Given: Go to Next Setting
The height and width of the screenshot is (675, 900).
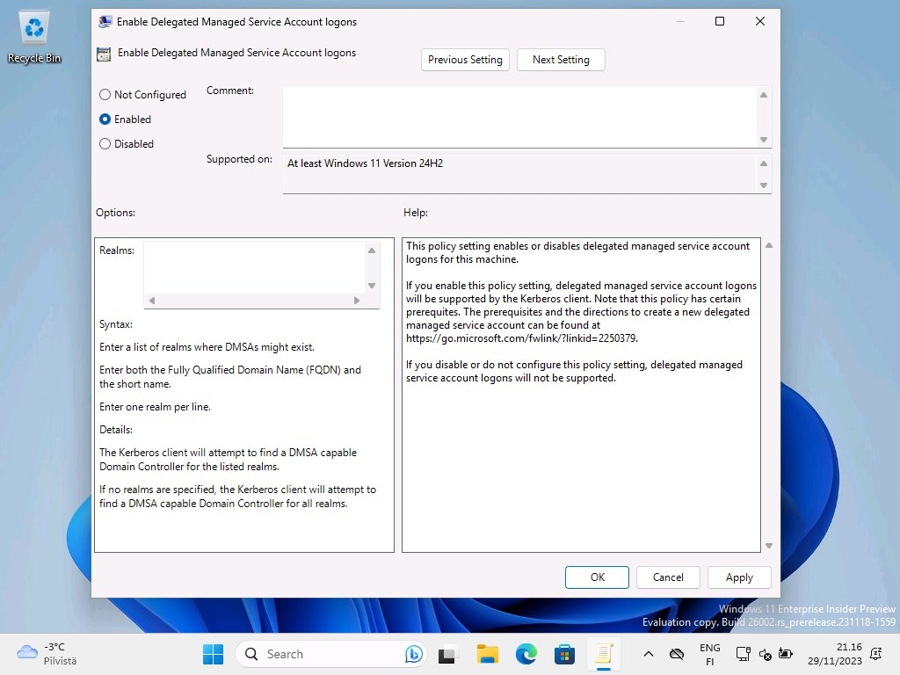Looking at the screenshot, I should (x=561, y=60).
